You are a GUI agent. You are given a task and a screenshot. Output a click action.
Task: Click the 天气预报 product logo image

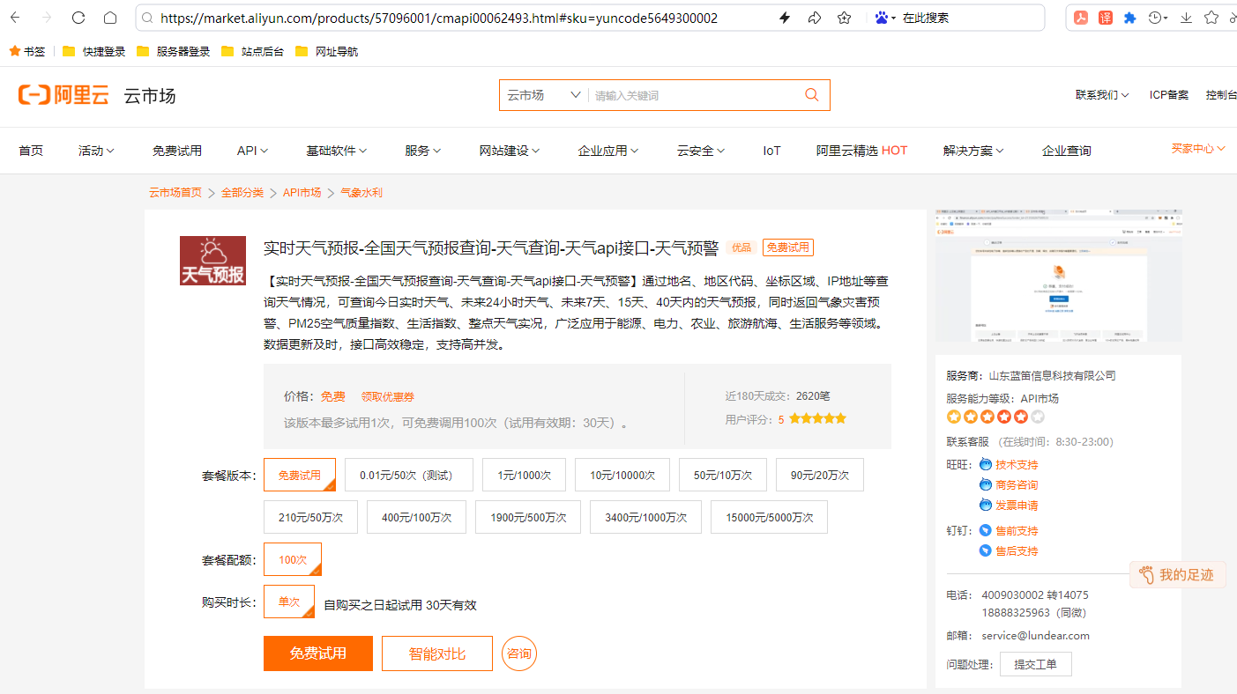pyautogui.click(x=212, y=261)
